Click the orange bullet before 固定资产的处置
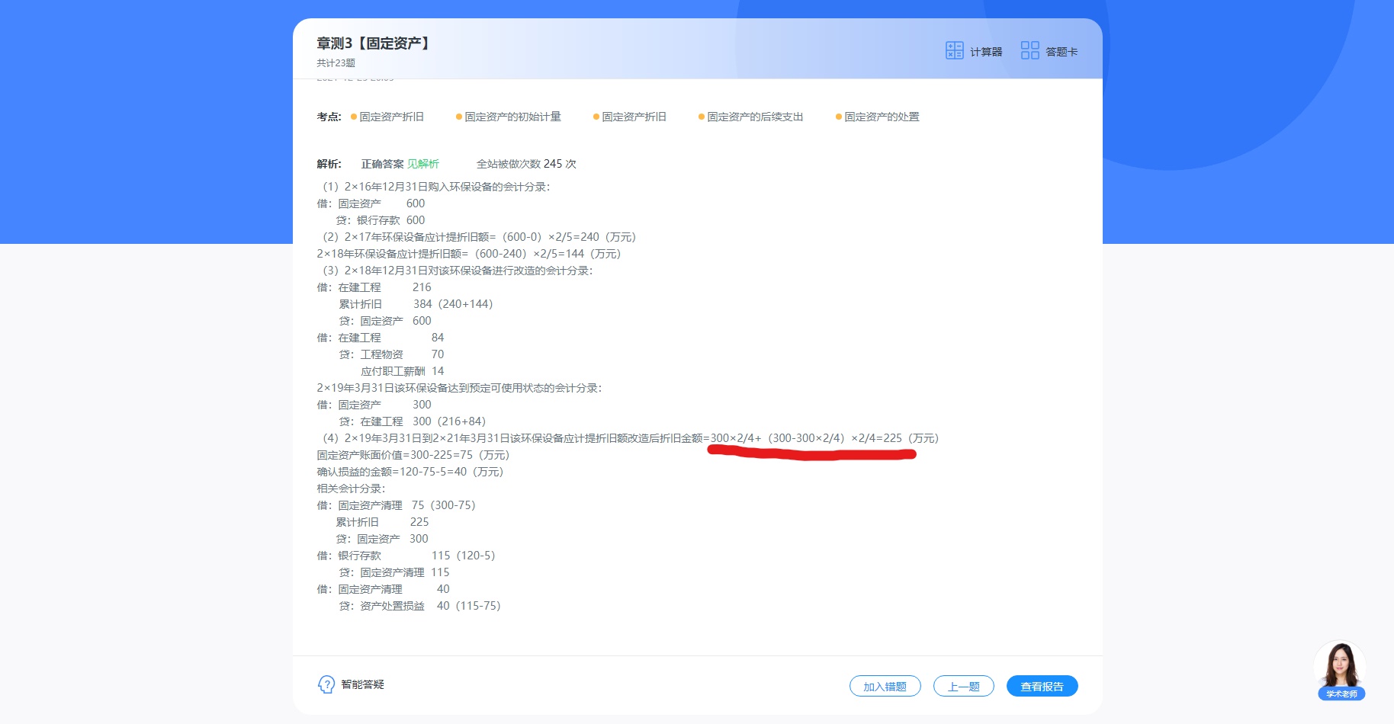The height and width of the screenshot is (724, 1394). tap(839, 117)
